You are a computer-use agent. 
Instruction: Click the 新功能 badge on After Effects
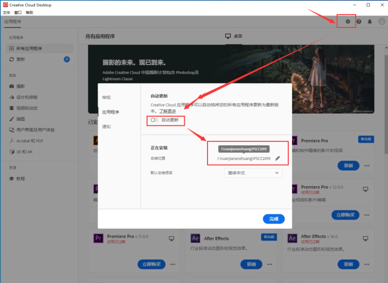pos(269,237)
